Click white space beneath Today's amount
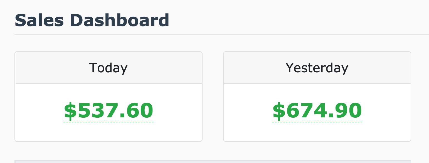The width and height of the screenshot is (429, 163). [109, 132]
